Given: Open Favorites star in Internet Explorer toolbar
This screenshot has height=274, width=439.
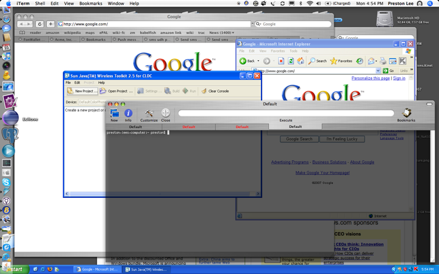Looking at the screenshot, I should tap(341, 61).
